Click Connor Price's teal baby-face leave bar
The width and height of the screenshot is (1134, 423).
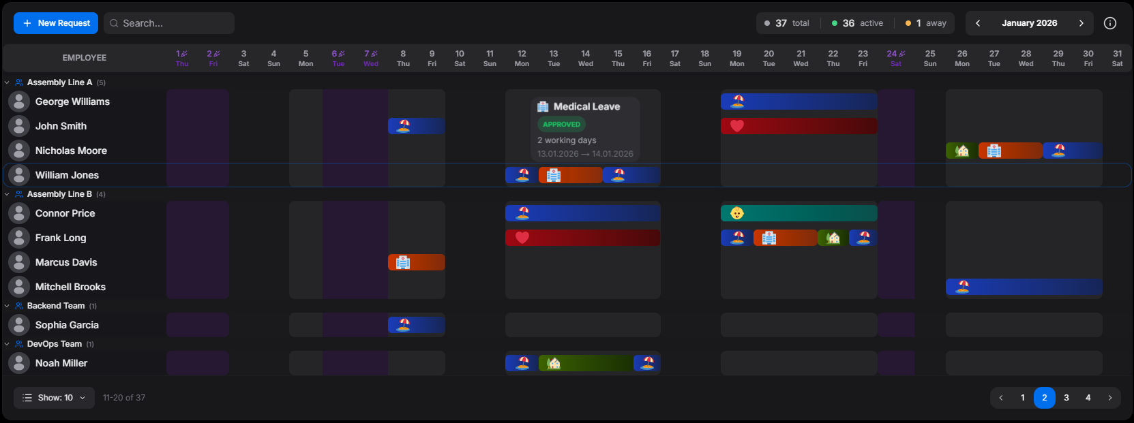point(799,213)
